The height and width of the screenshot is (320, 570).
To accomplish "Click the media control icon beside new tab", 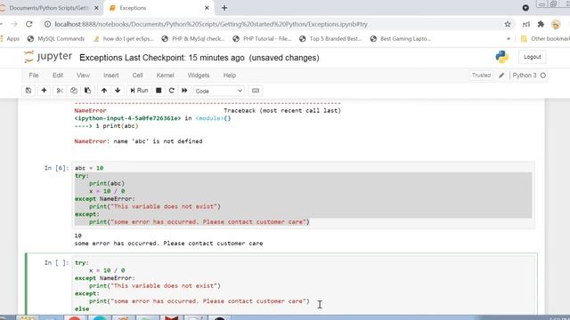I will click(x=525, y=8).
